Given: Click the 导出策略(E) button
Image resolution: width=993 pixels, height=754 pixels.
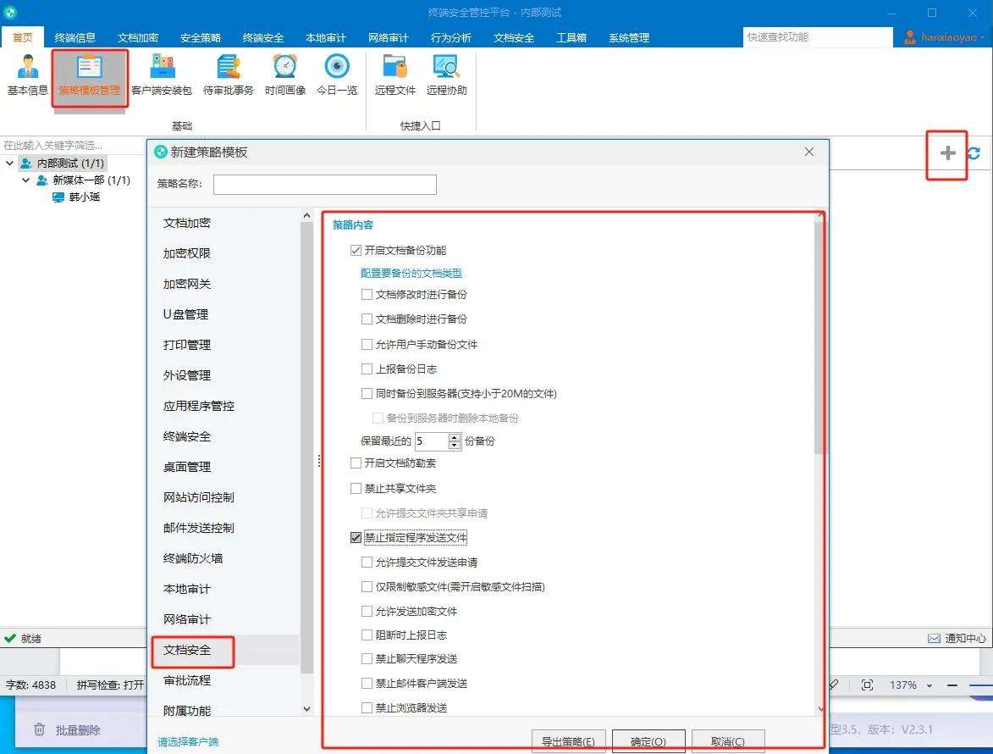Looking at the screenshot, I should pyautogui.click(x=568, y=741).
